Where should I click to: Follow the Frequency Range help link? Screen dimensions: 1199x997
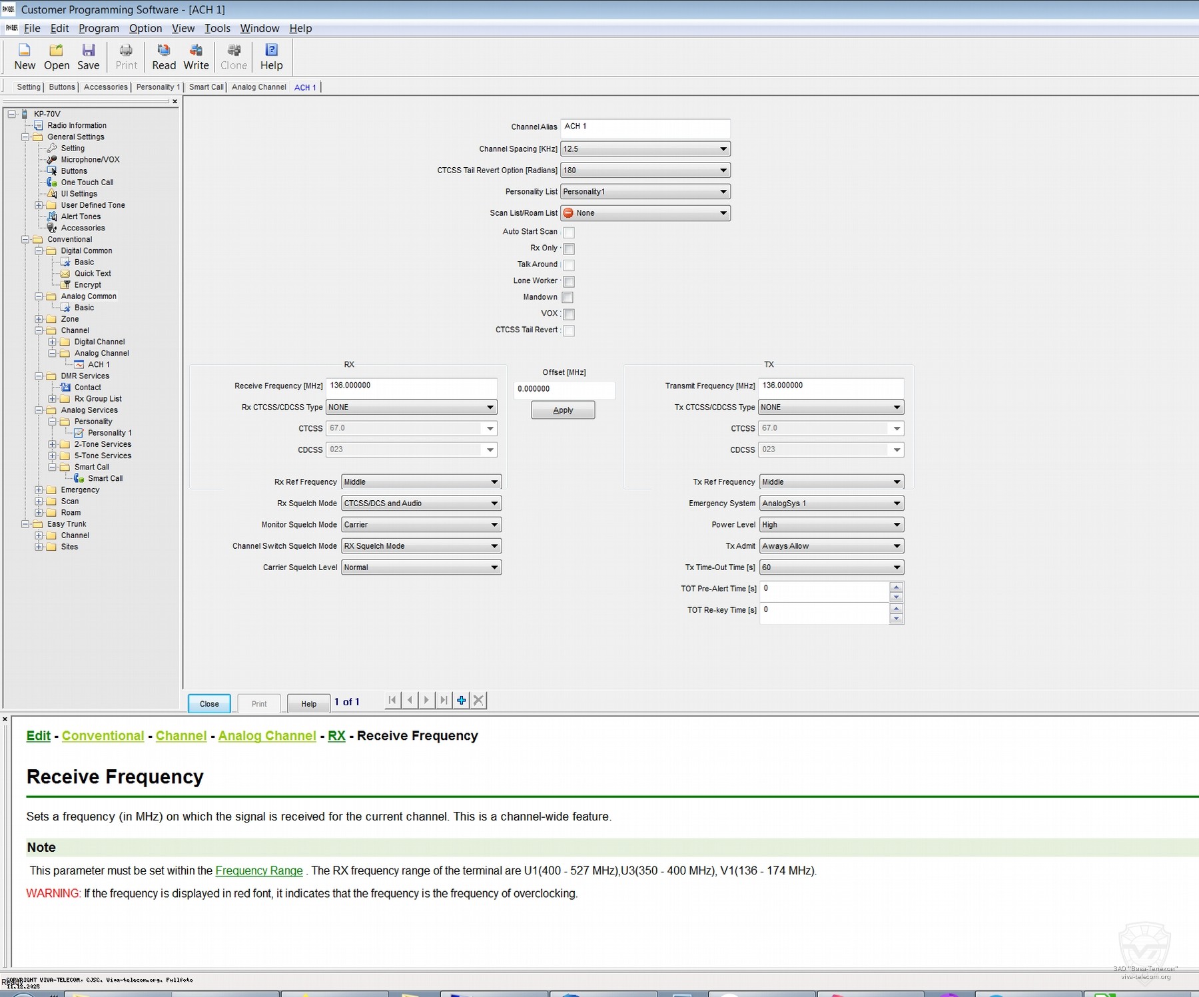(x=259, y=870)
